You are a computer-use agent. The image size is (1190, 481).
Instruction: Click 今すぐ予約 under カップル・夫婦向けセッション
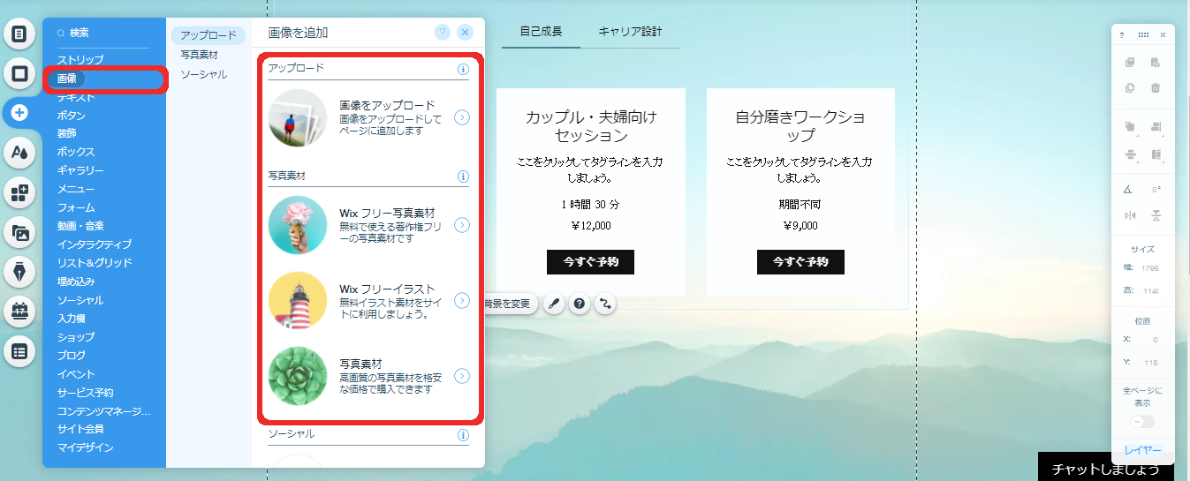tap(590, 262)
